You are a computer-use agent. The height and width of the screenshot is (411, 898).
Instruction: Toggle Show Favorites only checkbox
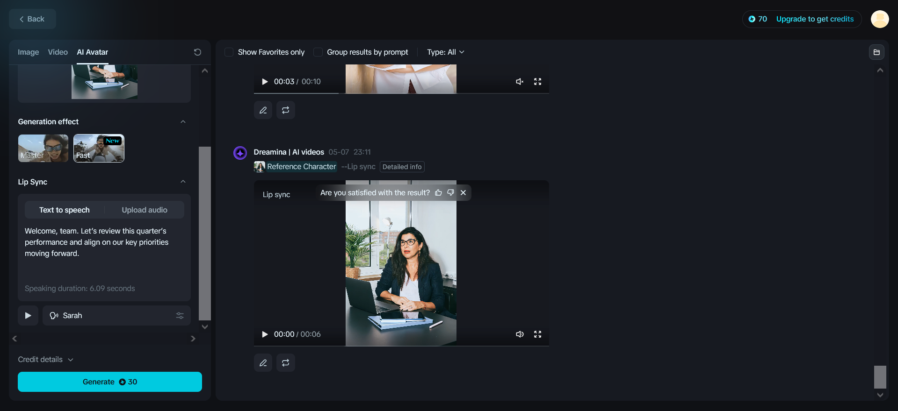coord(229,52)
